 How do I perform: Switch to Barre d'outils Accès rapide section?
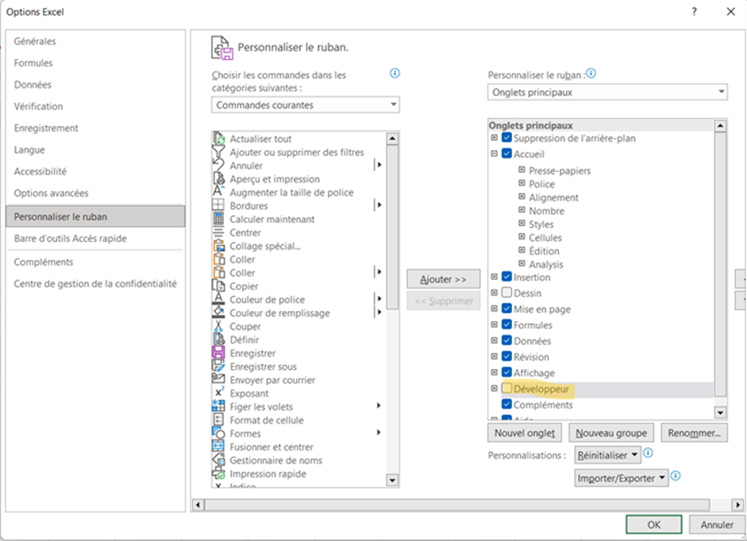tap(70, 239)
